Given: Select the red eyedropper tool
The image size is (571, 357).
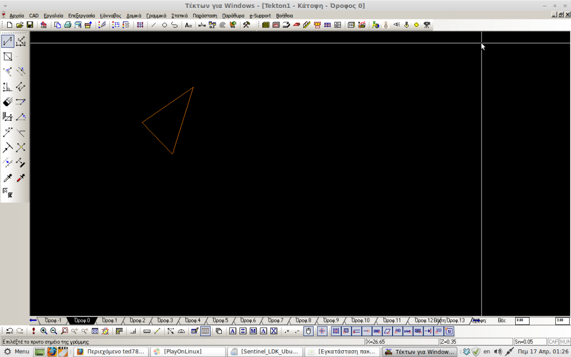Looking at the screenshot, I should (x=20, y=178).
